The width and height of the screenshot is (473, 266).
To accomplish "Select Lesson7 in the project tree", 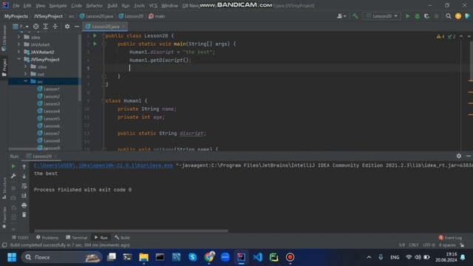I will 48,133.
